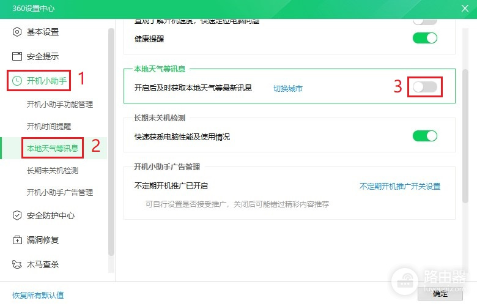Click 恢复所有默认值 link
This screenshot has height=306, width=477.
pyautogui.click(x=38, y=295)
